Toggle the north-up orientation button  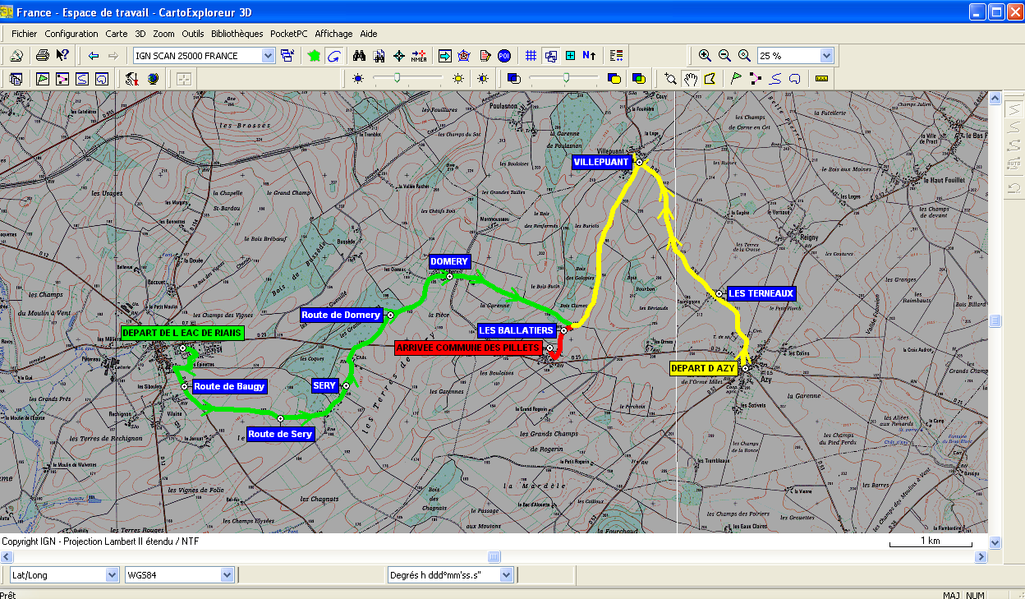point(589,56)
